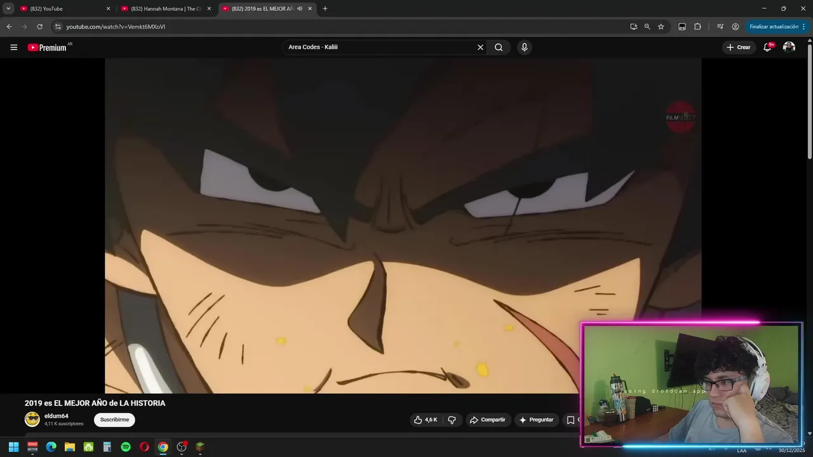This screenshot has width=813, height=457.
Task: Click the video player to pause
Action: tap(403, 226)
